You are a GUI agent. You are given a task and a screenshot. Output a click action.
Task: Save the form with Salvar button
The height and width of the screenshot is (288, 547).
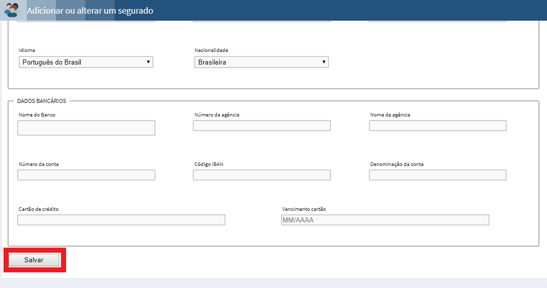click(34, 260)
